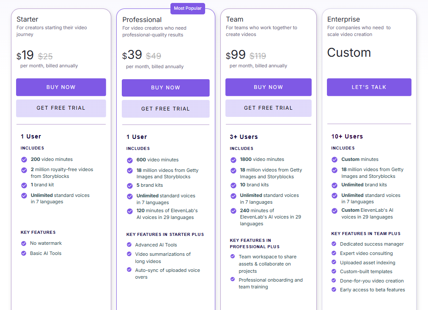Click checkmark beside Auto-sync of uploaded voice overs
Image resolution: width=428 pixels, height=310 pixels.
point(129,269)
